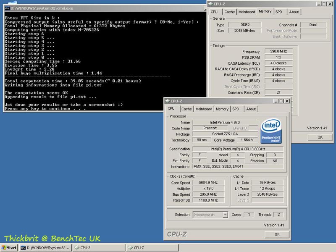Click the CAS# Latency value '4.0 clocks'
This screenshot has width=336, height=252.
click(278, 63)
